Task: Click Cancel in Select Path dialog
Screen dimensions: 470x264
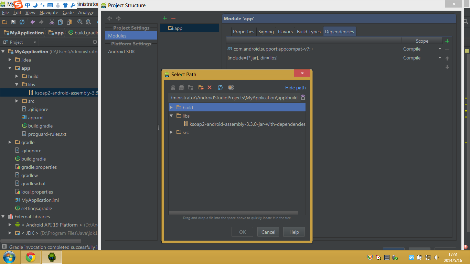Action: pos(268,232)
